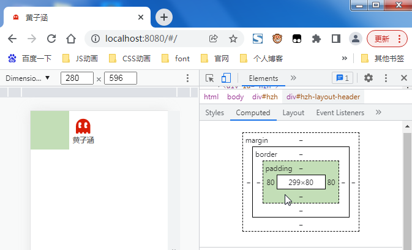Viewport: 412px width, 250px height.
Task: Click the Computed pane scrollbar up arrow
Action: [x=407, y=126]
